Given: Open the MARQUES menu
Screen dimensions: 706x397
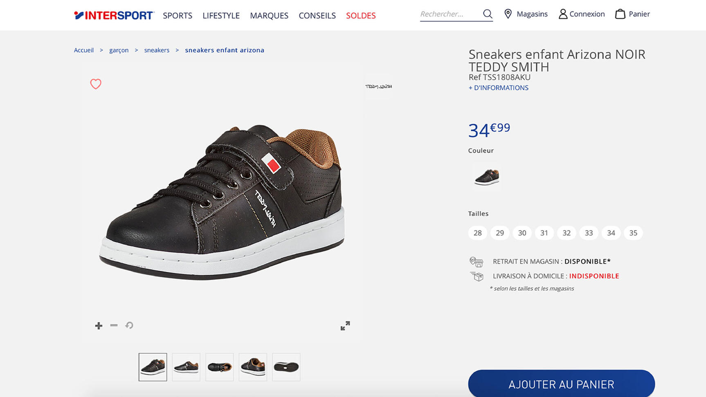Looking at the screenshot, I should coord(269,16).
